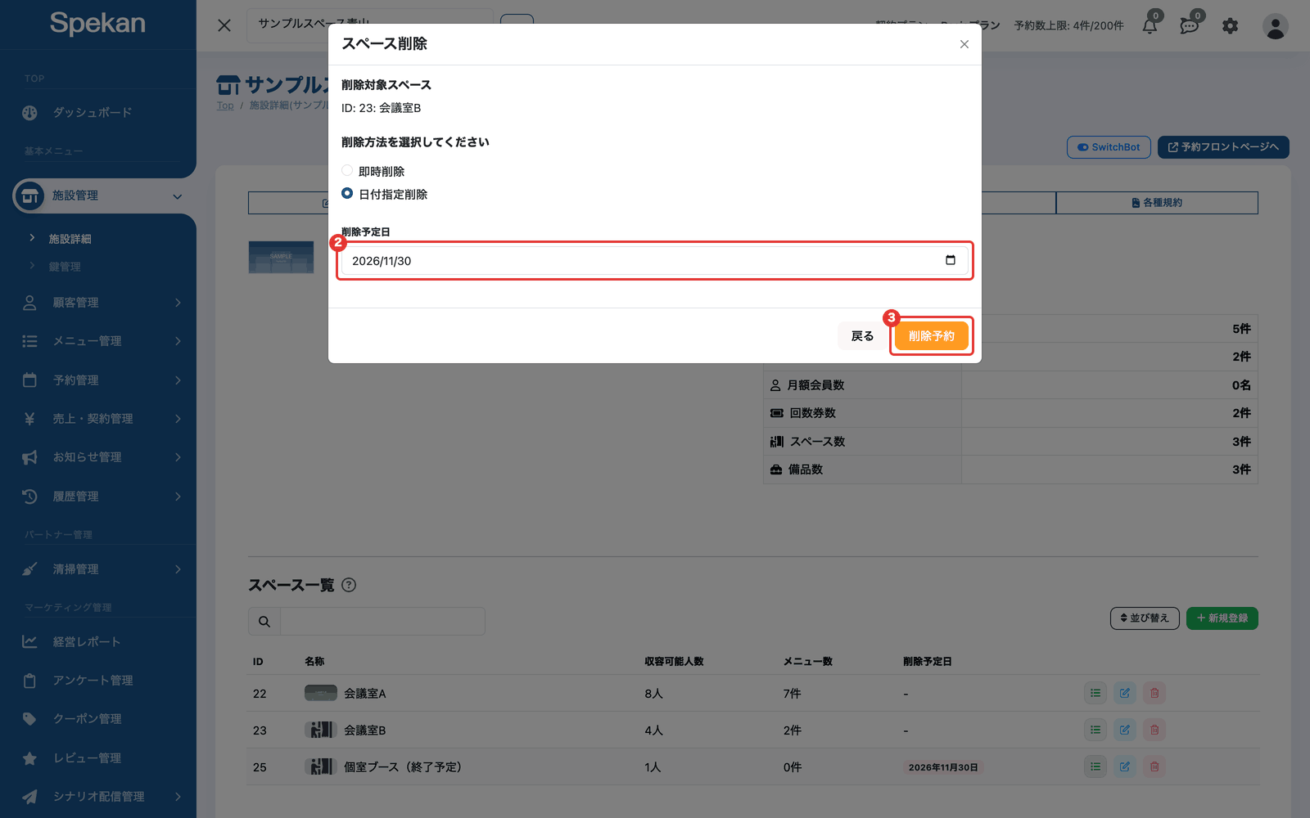Click the 新規登録 button
1310x818 pixels.
tap(1222, 618)
